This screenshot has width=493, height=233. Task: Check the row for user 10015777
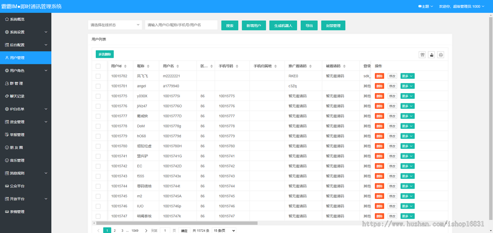[x=98, y=116]
